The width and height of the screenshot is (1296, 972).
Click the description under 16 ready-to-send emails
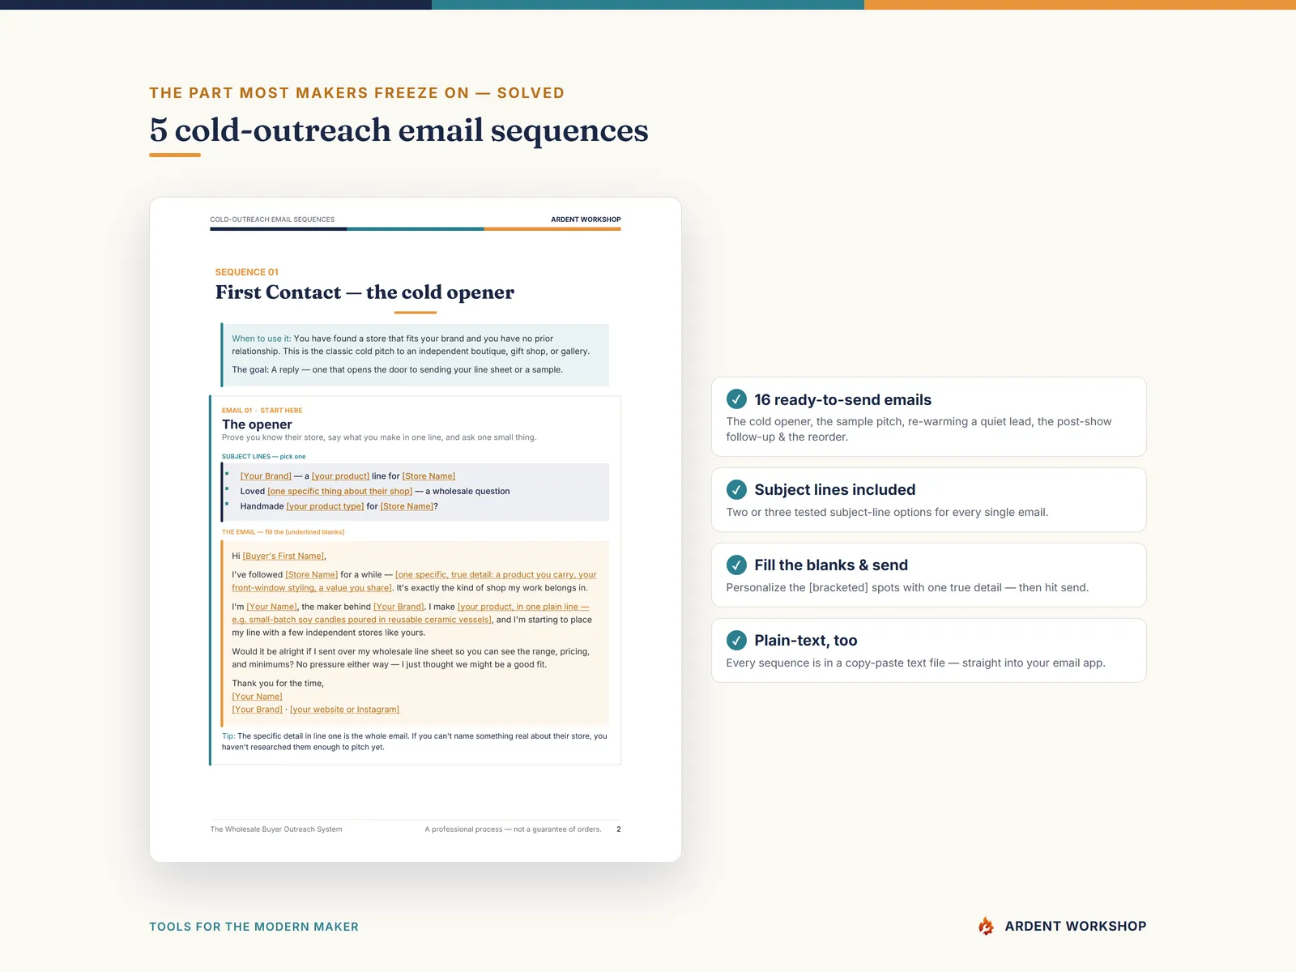click(919, 429)
